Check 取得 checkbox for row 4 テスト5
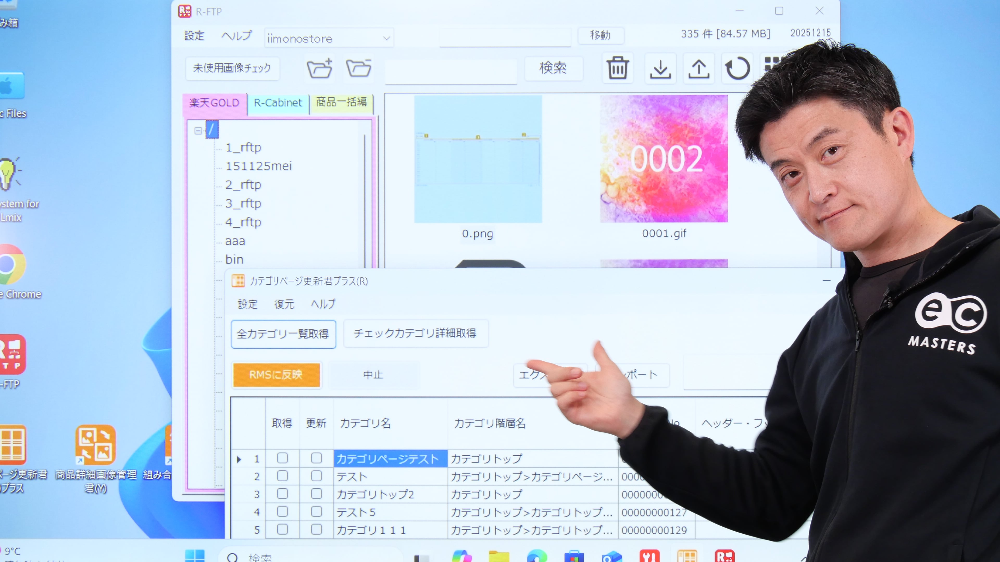The image size is (1000, 562). pyautogui.click(x=282, y=512)
